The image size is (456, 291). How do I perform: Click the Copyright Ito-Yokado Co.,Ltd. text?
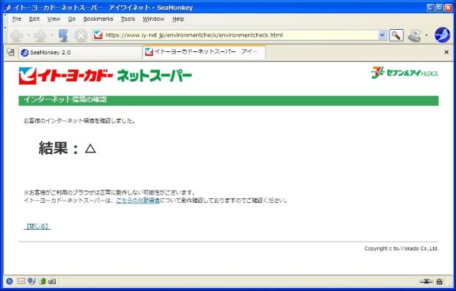[x=402, y=249]
